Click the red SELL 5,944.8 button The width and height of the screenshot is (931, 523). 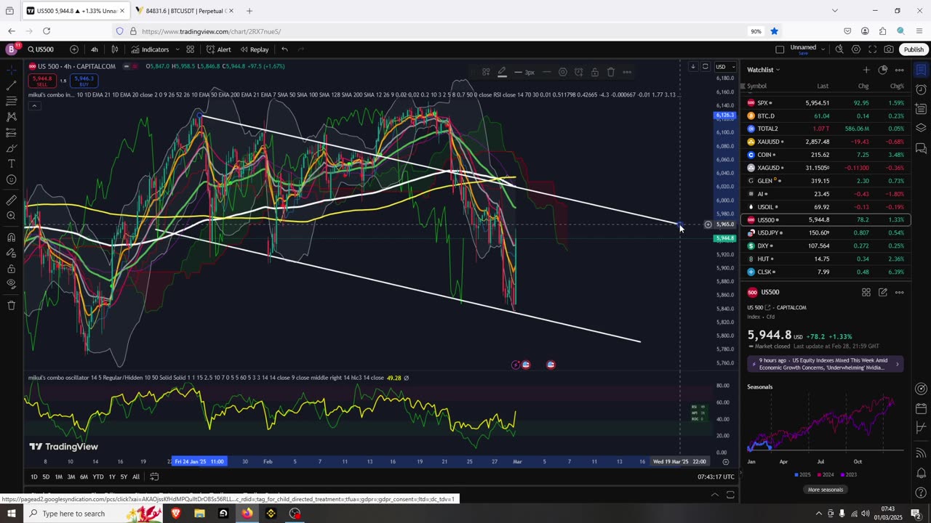click(42, 81)
